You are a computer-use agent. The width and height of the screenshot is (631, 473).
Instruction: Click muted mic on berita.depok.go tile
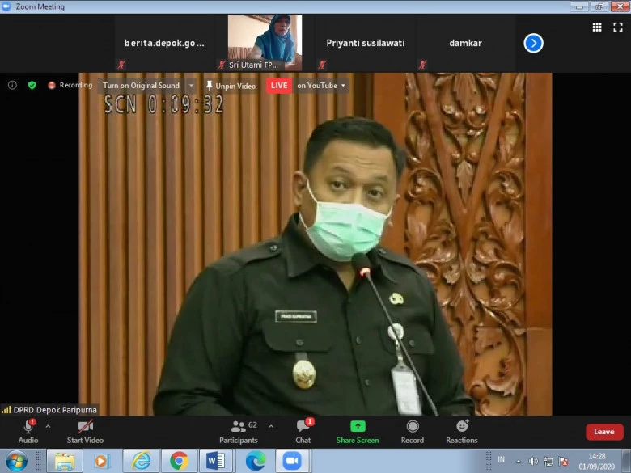121,65
